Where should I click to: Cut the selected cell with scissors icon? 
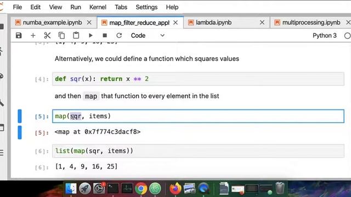pos(47,36)
